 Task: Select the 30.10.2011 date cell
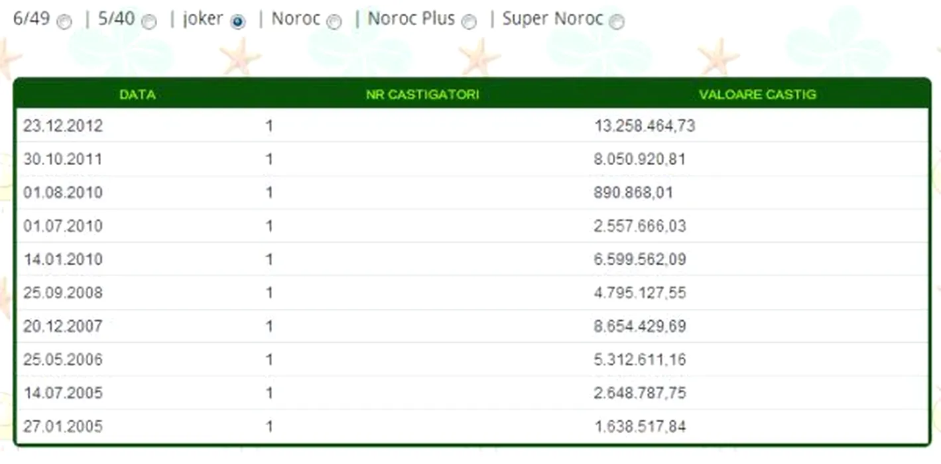(63, 159)
